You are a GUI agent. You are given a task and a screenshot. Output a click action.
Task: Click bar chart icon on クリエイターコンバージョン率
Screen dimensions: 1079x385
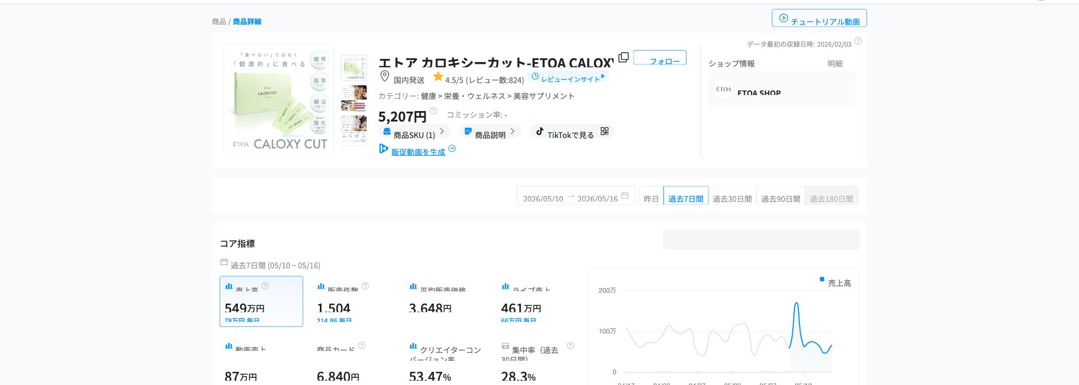tap(413, 346)
